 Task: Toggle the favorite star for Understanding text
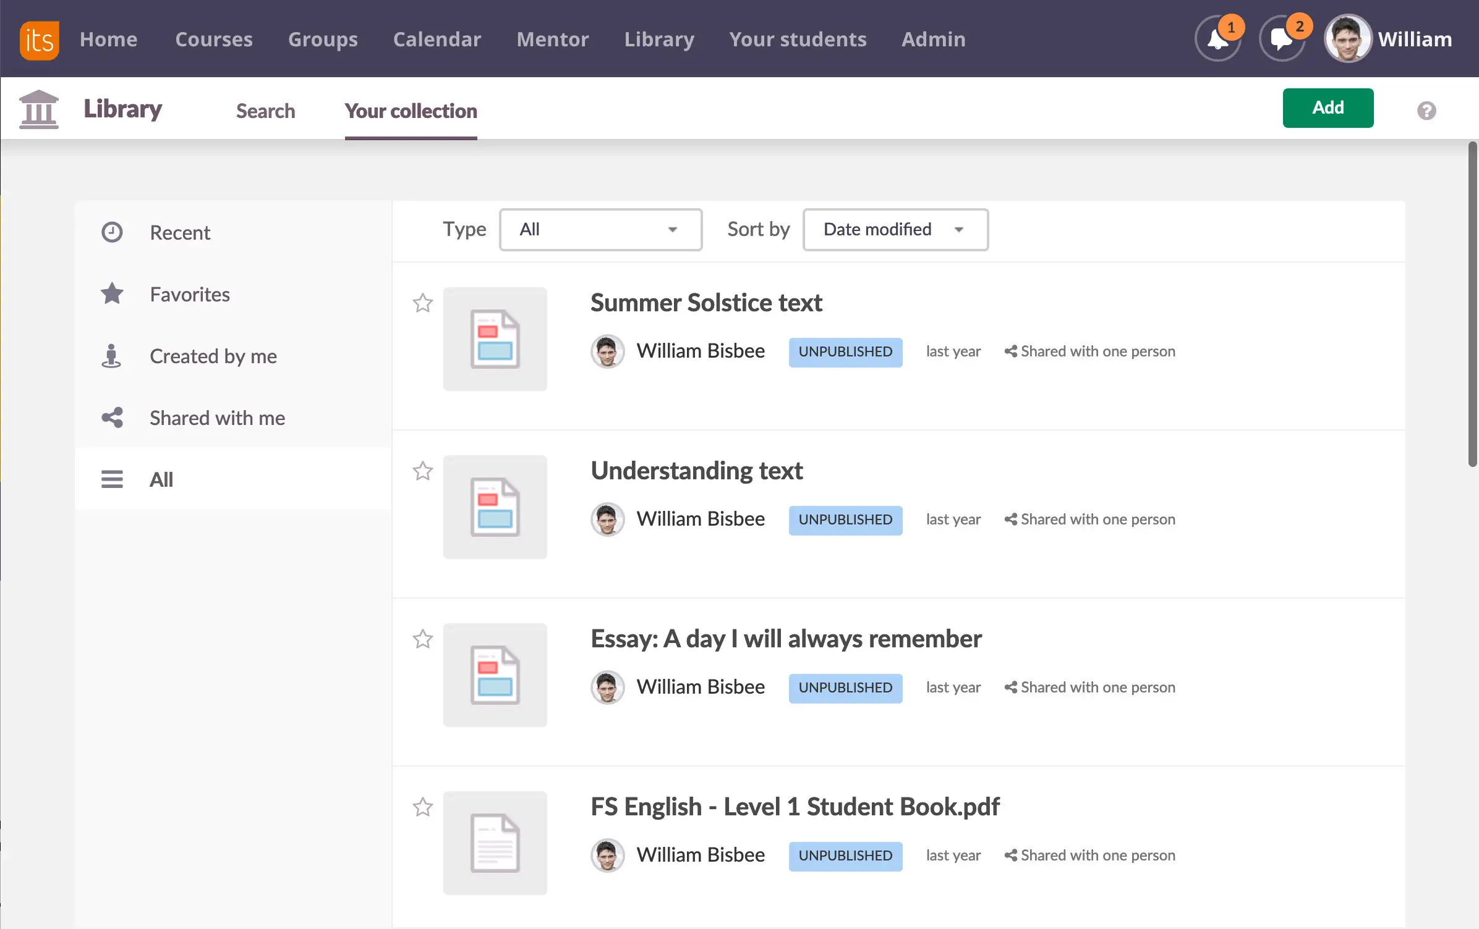423,471
